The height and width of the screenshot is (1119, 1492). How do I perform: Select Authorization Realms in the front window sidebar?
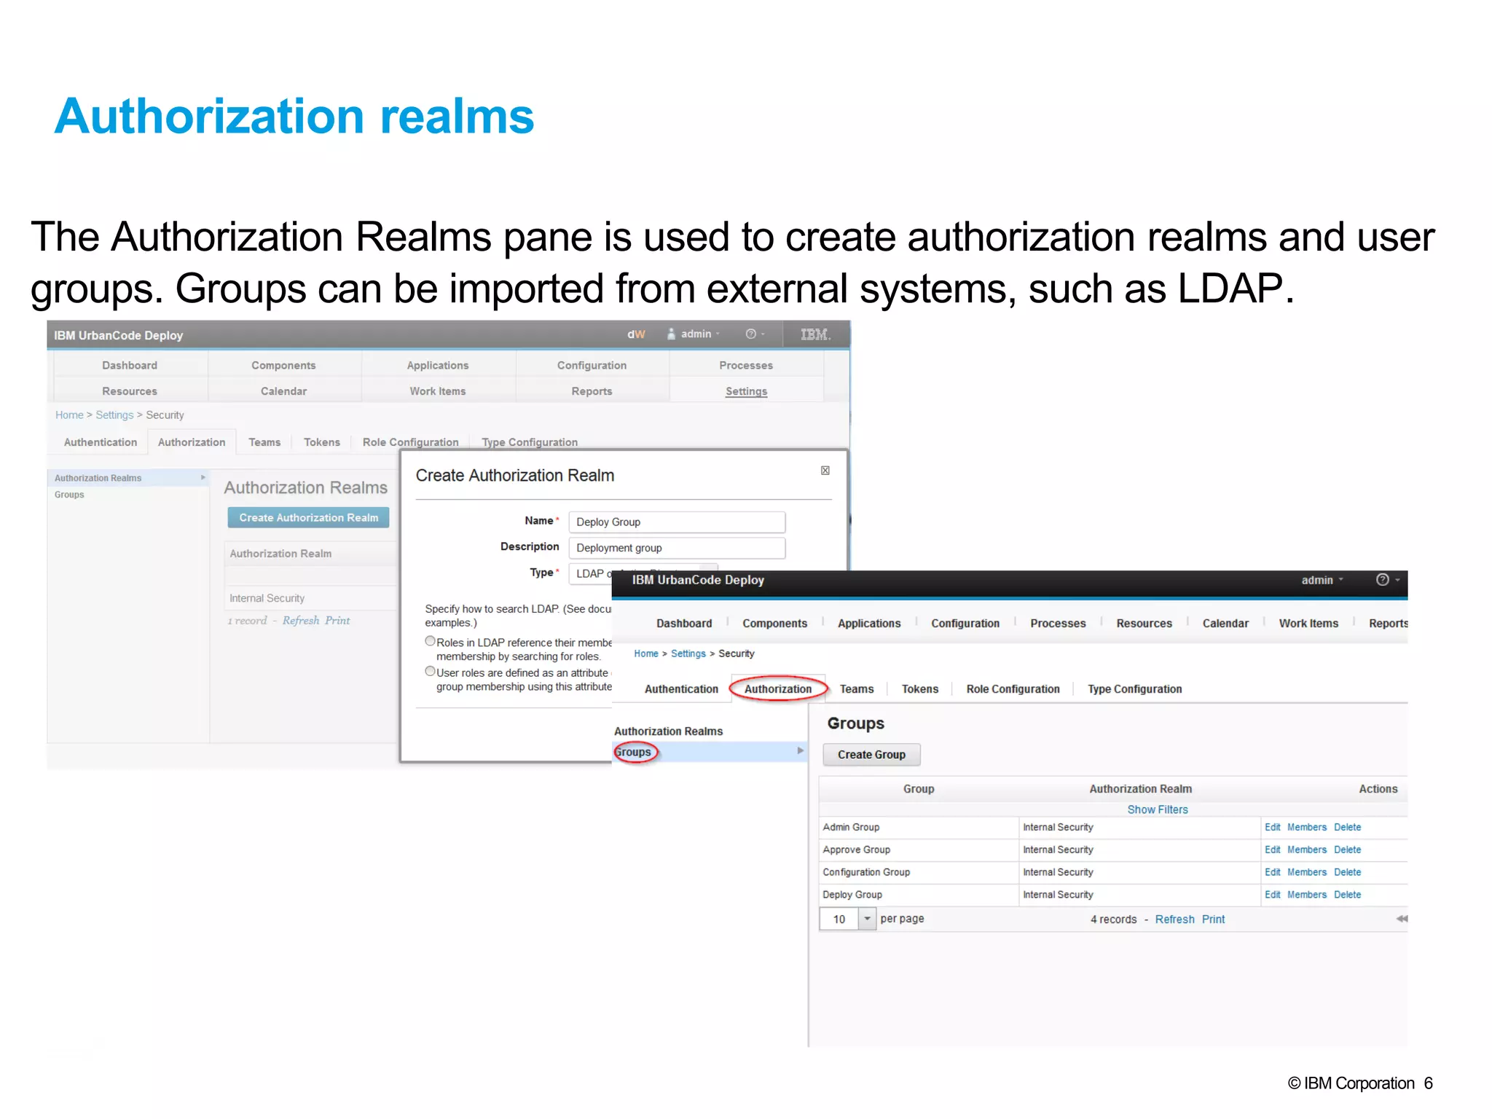pyautogui.click(x=668, y=731)
